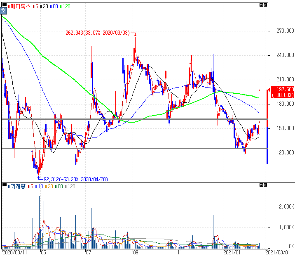The image size is (295, 256).
Task: Select the blue 10-day volume average legend
Action: [x=39, y=187]
